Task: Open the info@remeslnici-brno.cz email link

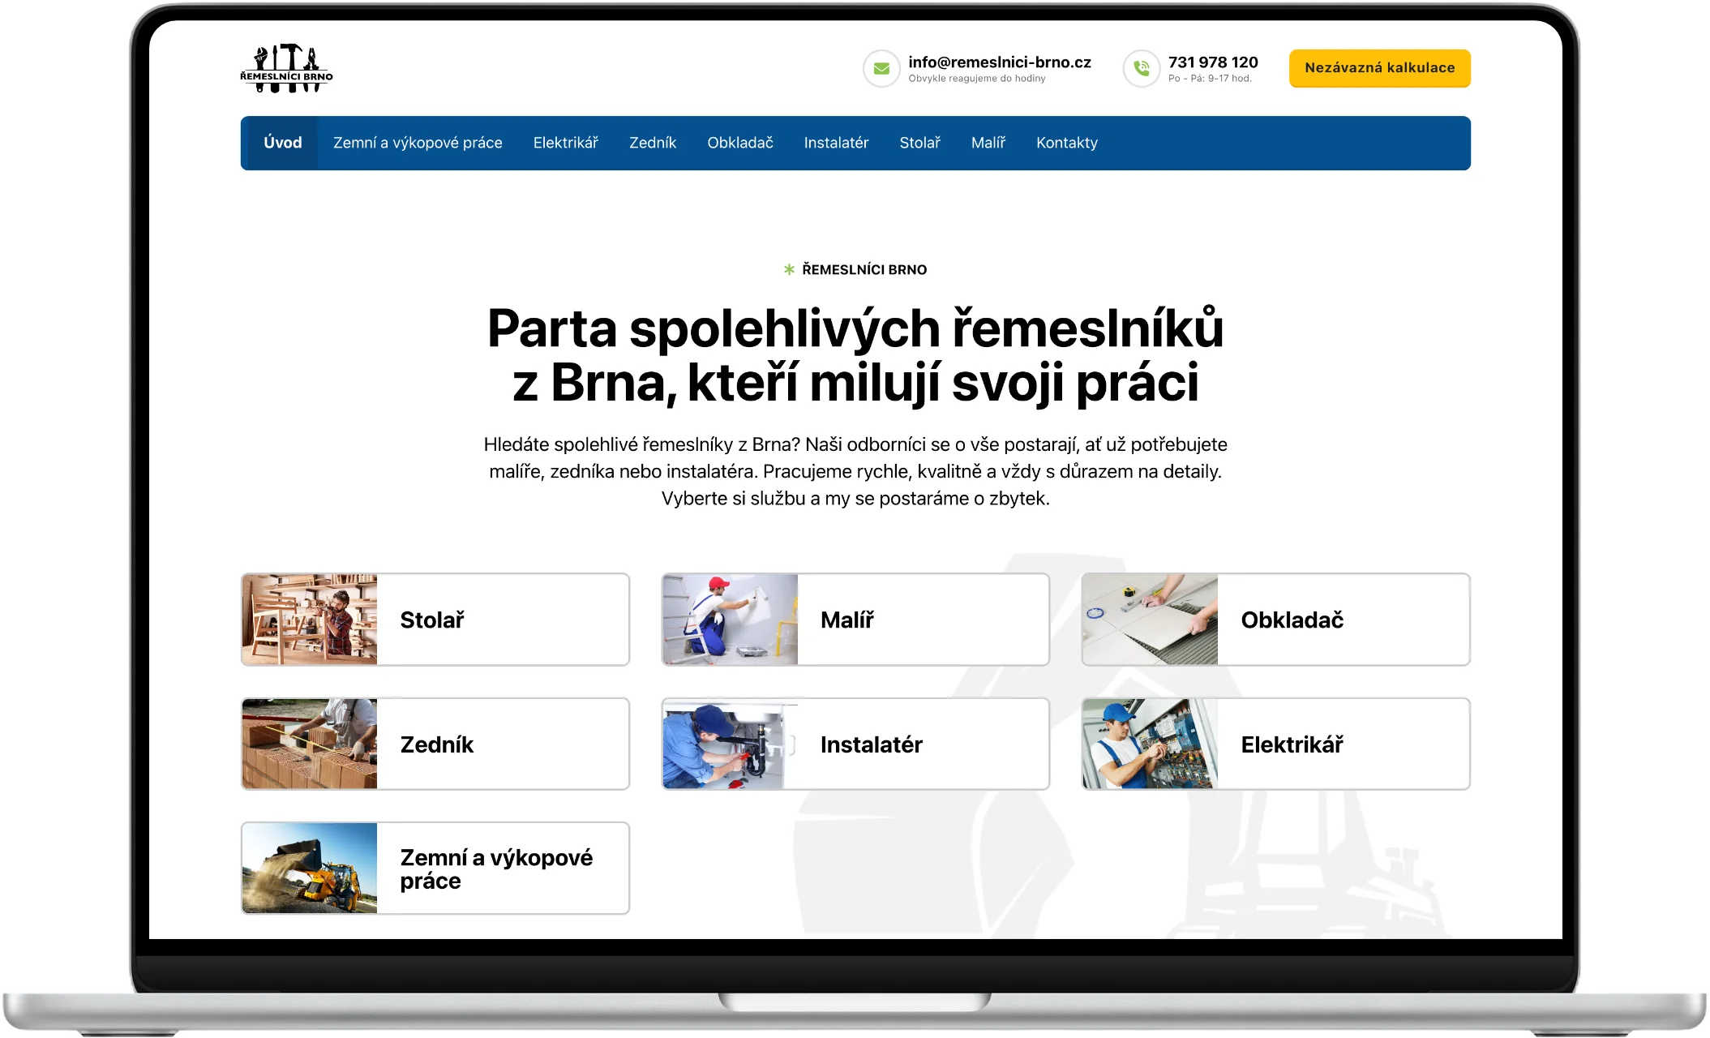Action: pos(999,62)
